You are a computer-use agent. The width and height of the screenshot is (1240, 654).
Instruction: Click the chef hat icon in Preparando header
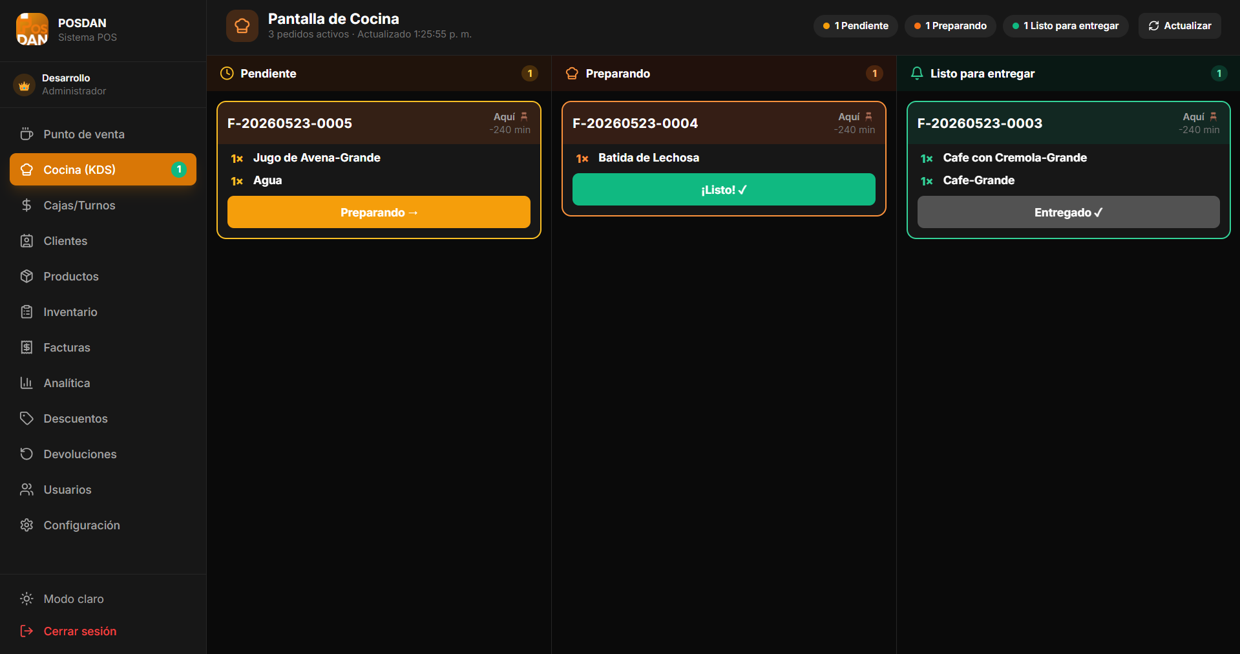(572, 73)
